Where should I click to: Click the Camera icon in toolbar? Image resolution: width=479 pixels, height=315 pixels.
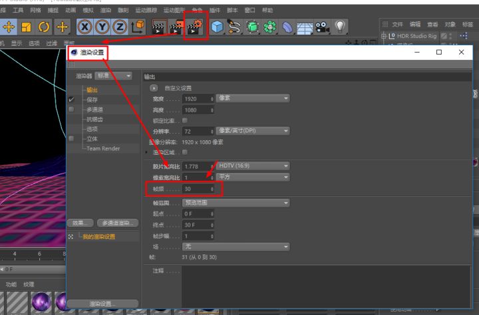322,27
